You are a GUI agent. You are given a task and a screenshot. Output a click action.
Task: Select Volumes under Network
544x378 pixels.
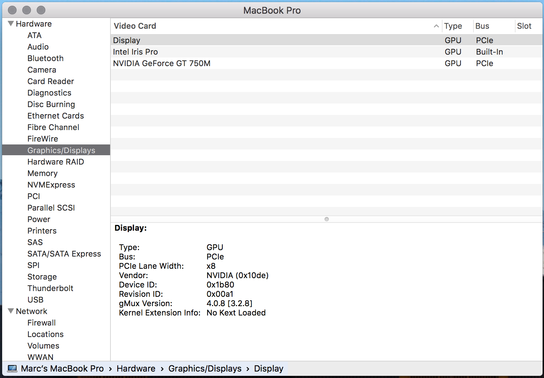click(44, 346)
